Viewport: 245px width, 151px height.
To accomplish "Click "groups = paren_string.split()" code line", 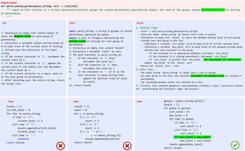I will tap(184, 101).
